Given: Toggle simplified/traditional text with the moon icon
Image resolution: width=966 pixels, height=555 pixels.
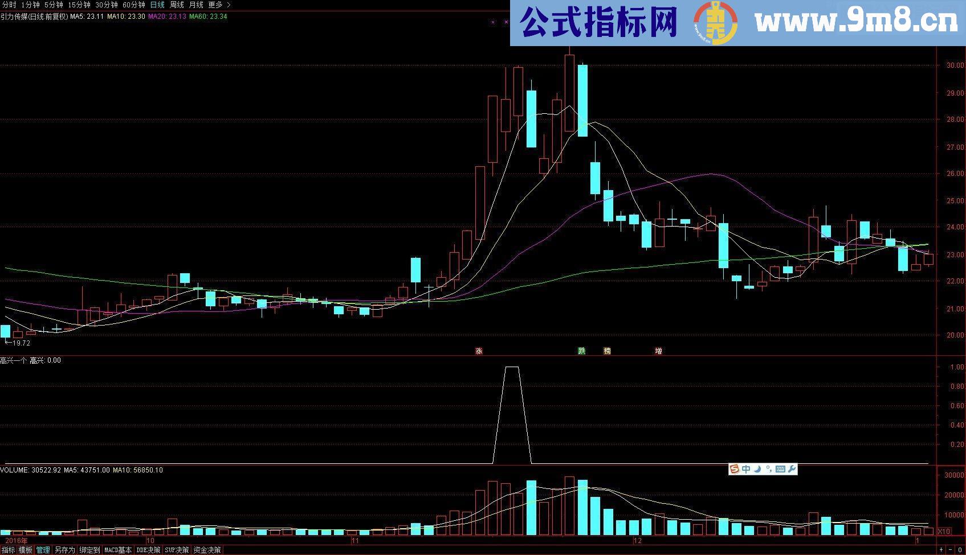Looking at the screenshot, I should coord(757,470).
